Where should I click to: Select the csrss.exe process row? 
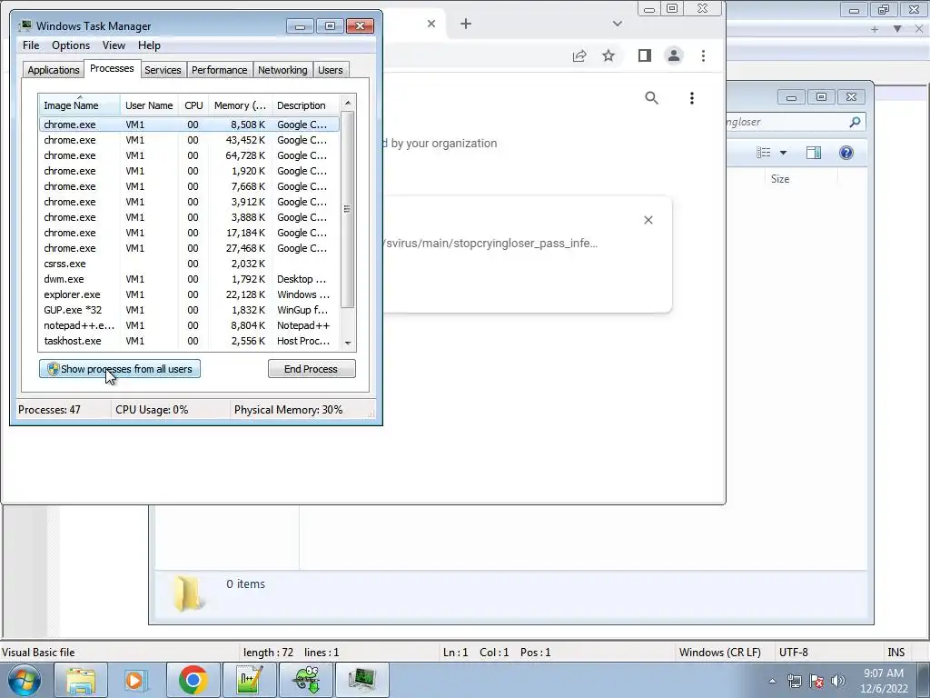point(189,264)
